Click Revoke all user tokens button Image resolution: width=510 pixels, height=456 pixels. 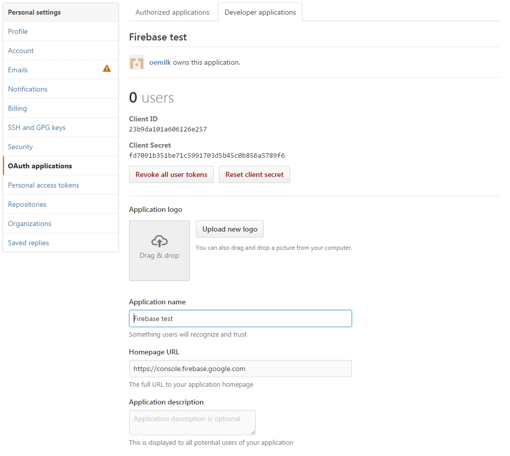[x=171, y=174]
